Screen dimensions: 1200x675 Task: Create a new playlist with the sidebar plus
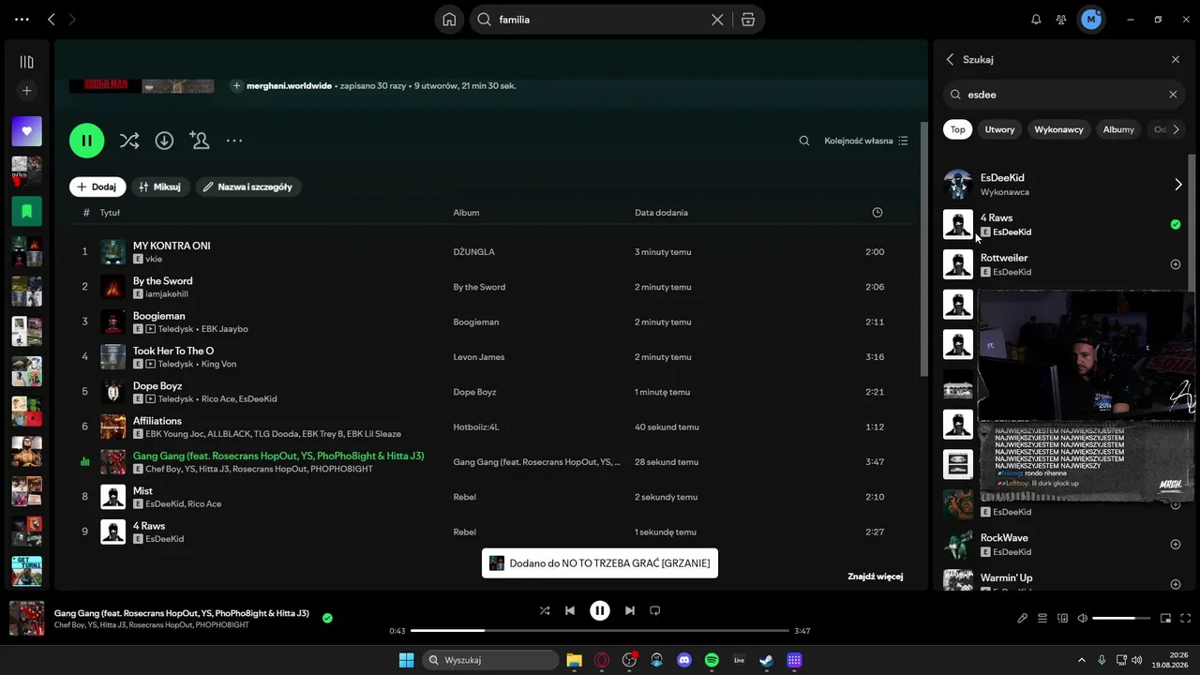click(x=26, y=91)
